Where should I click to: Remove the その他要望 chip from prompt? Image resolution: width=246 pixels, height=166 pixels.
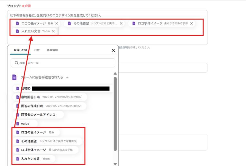tap(121, 23)
